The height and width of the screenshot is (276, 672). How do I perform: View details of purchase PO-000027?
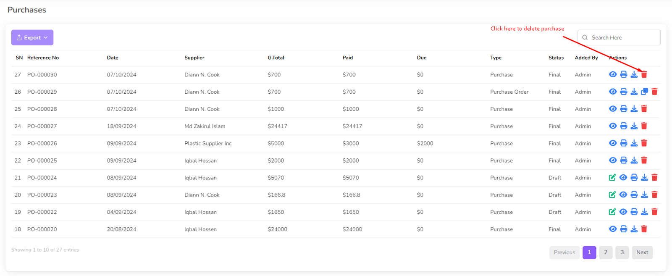[613, 126]
